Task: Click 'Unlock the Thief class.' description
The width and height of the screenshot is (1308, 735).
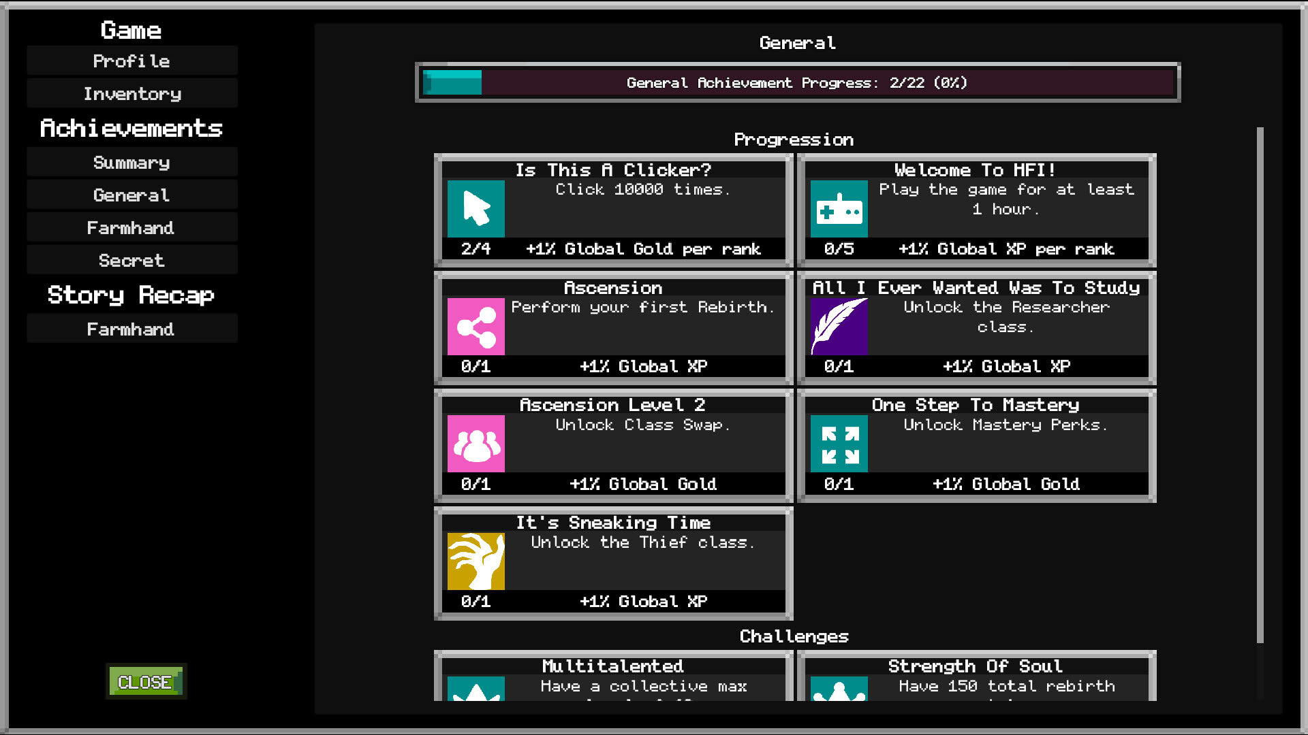Action: click(x=642, y=542)
